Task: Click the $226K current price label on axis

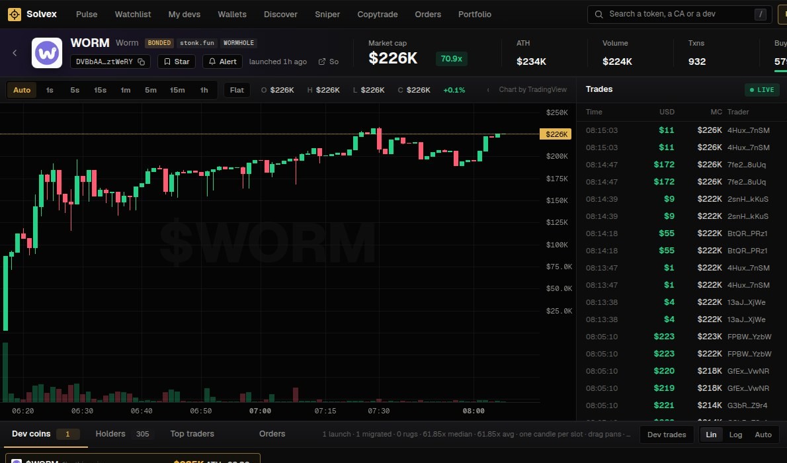Action: pyautogui.click(x=556, y=134)
